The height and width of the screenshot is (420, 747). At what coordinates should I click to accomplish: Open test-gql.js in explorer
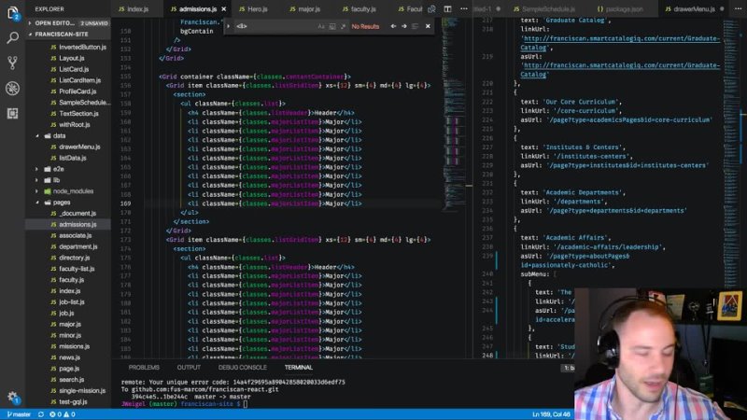pyautogui.click(x=73, y=402)
